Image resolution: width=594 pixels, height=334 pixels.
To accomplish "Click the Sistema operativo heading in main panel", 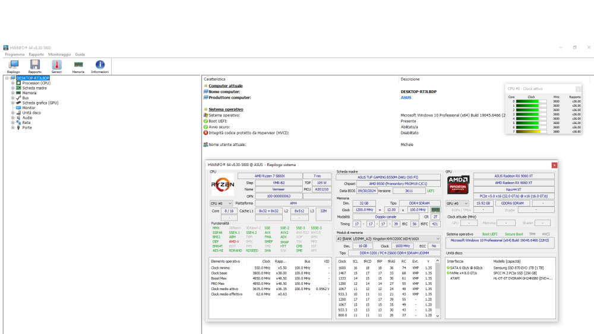I will [x=226, y=109].
